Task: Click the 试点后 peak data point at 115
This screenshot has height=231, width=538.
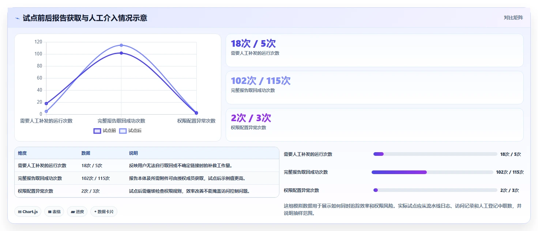Action: click(121, 45)
